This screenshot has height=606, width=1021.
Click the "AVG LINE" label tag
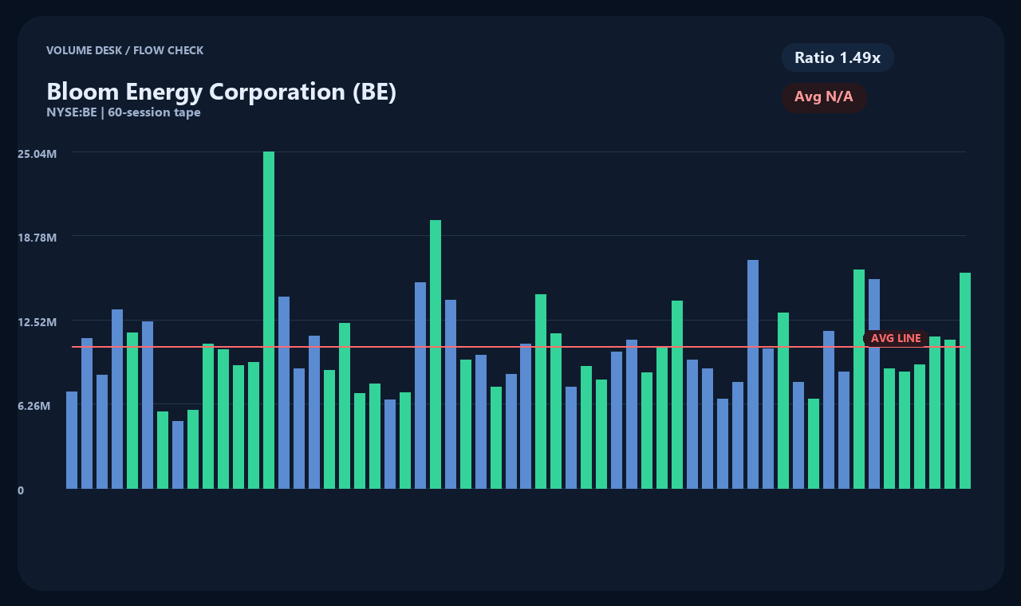click(896, 339)
